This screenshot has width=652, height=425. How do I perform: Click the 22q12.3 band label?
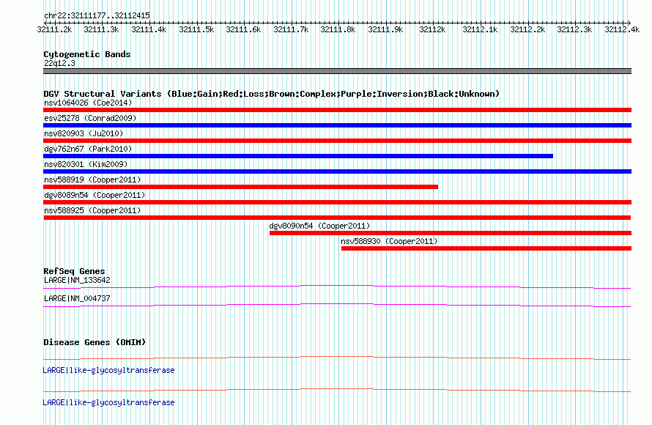click(59, 63)
